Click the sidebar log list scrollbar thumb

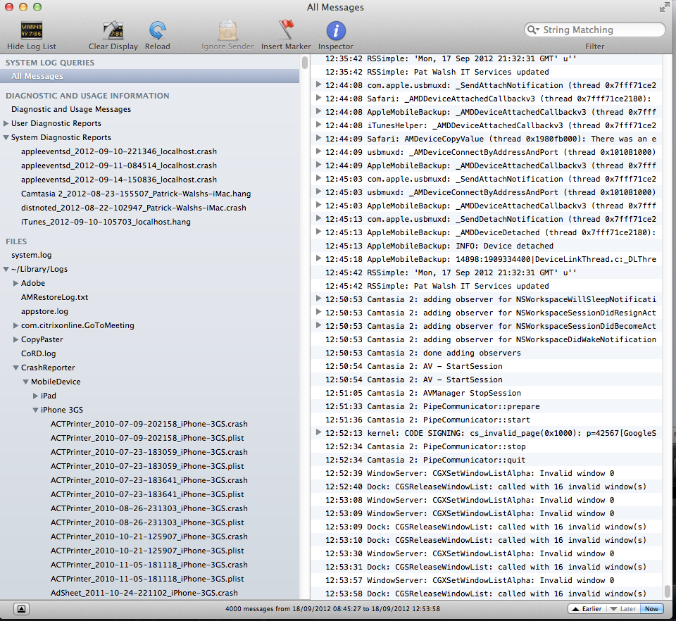[x=305, y=63]
